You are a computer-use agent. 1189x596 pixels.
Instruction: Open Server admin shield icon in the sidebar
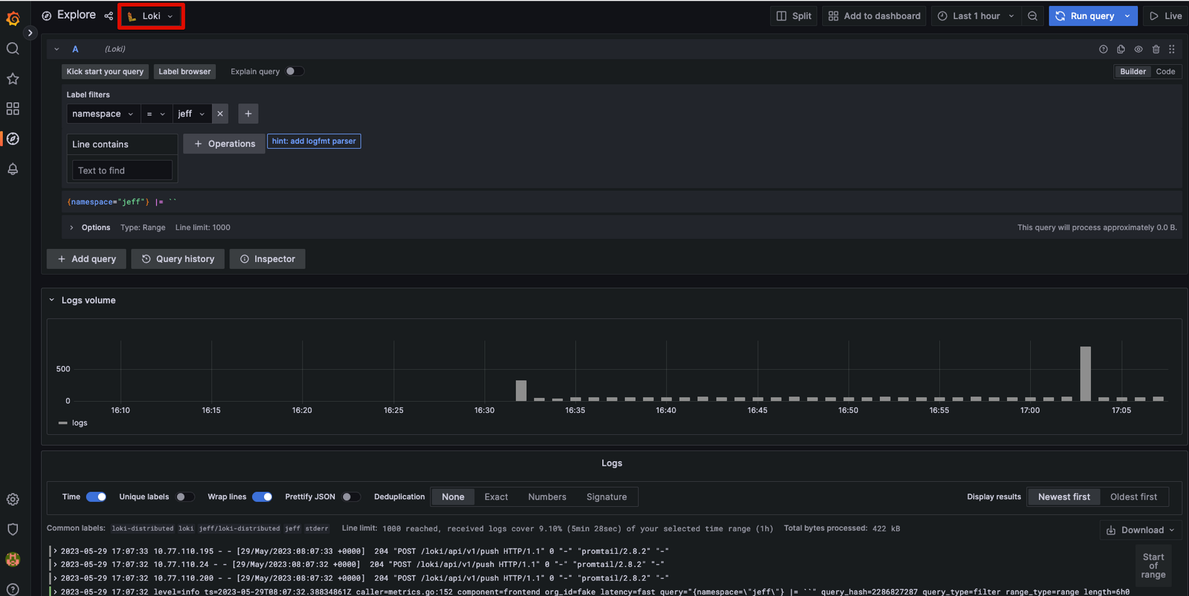coord(12,529)
